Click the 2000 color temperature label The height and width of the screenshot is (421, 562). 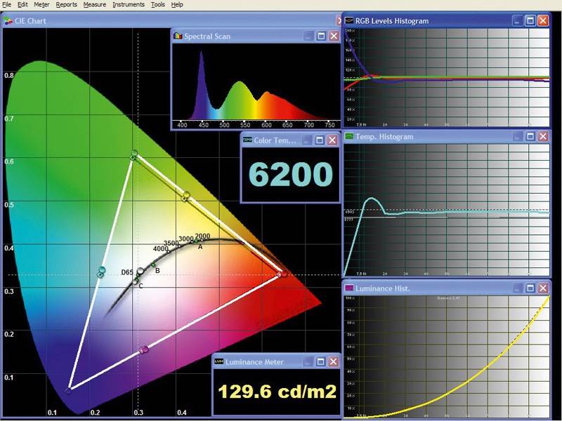click(202, 236)
